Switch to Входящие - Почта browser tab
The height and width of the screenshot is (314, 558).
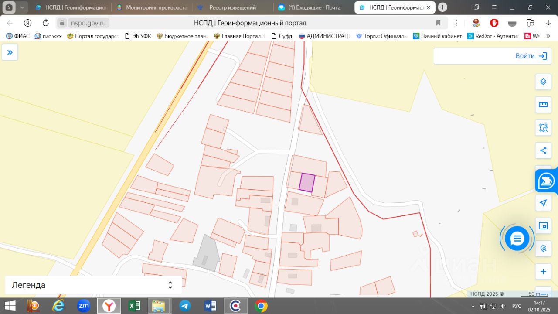315,7
